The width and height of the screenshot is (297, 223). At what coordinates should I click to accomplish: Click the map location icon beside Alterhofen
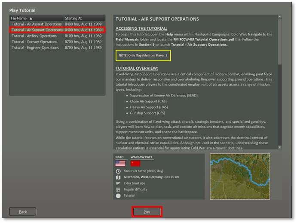pyautogui.click(x=118, y=177)
